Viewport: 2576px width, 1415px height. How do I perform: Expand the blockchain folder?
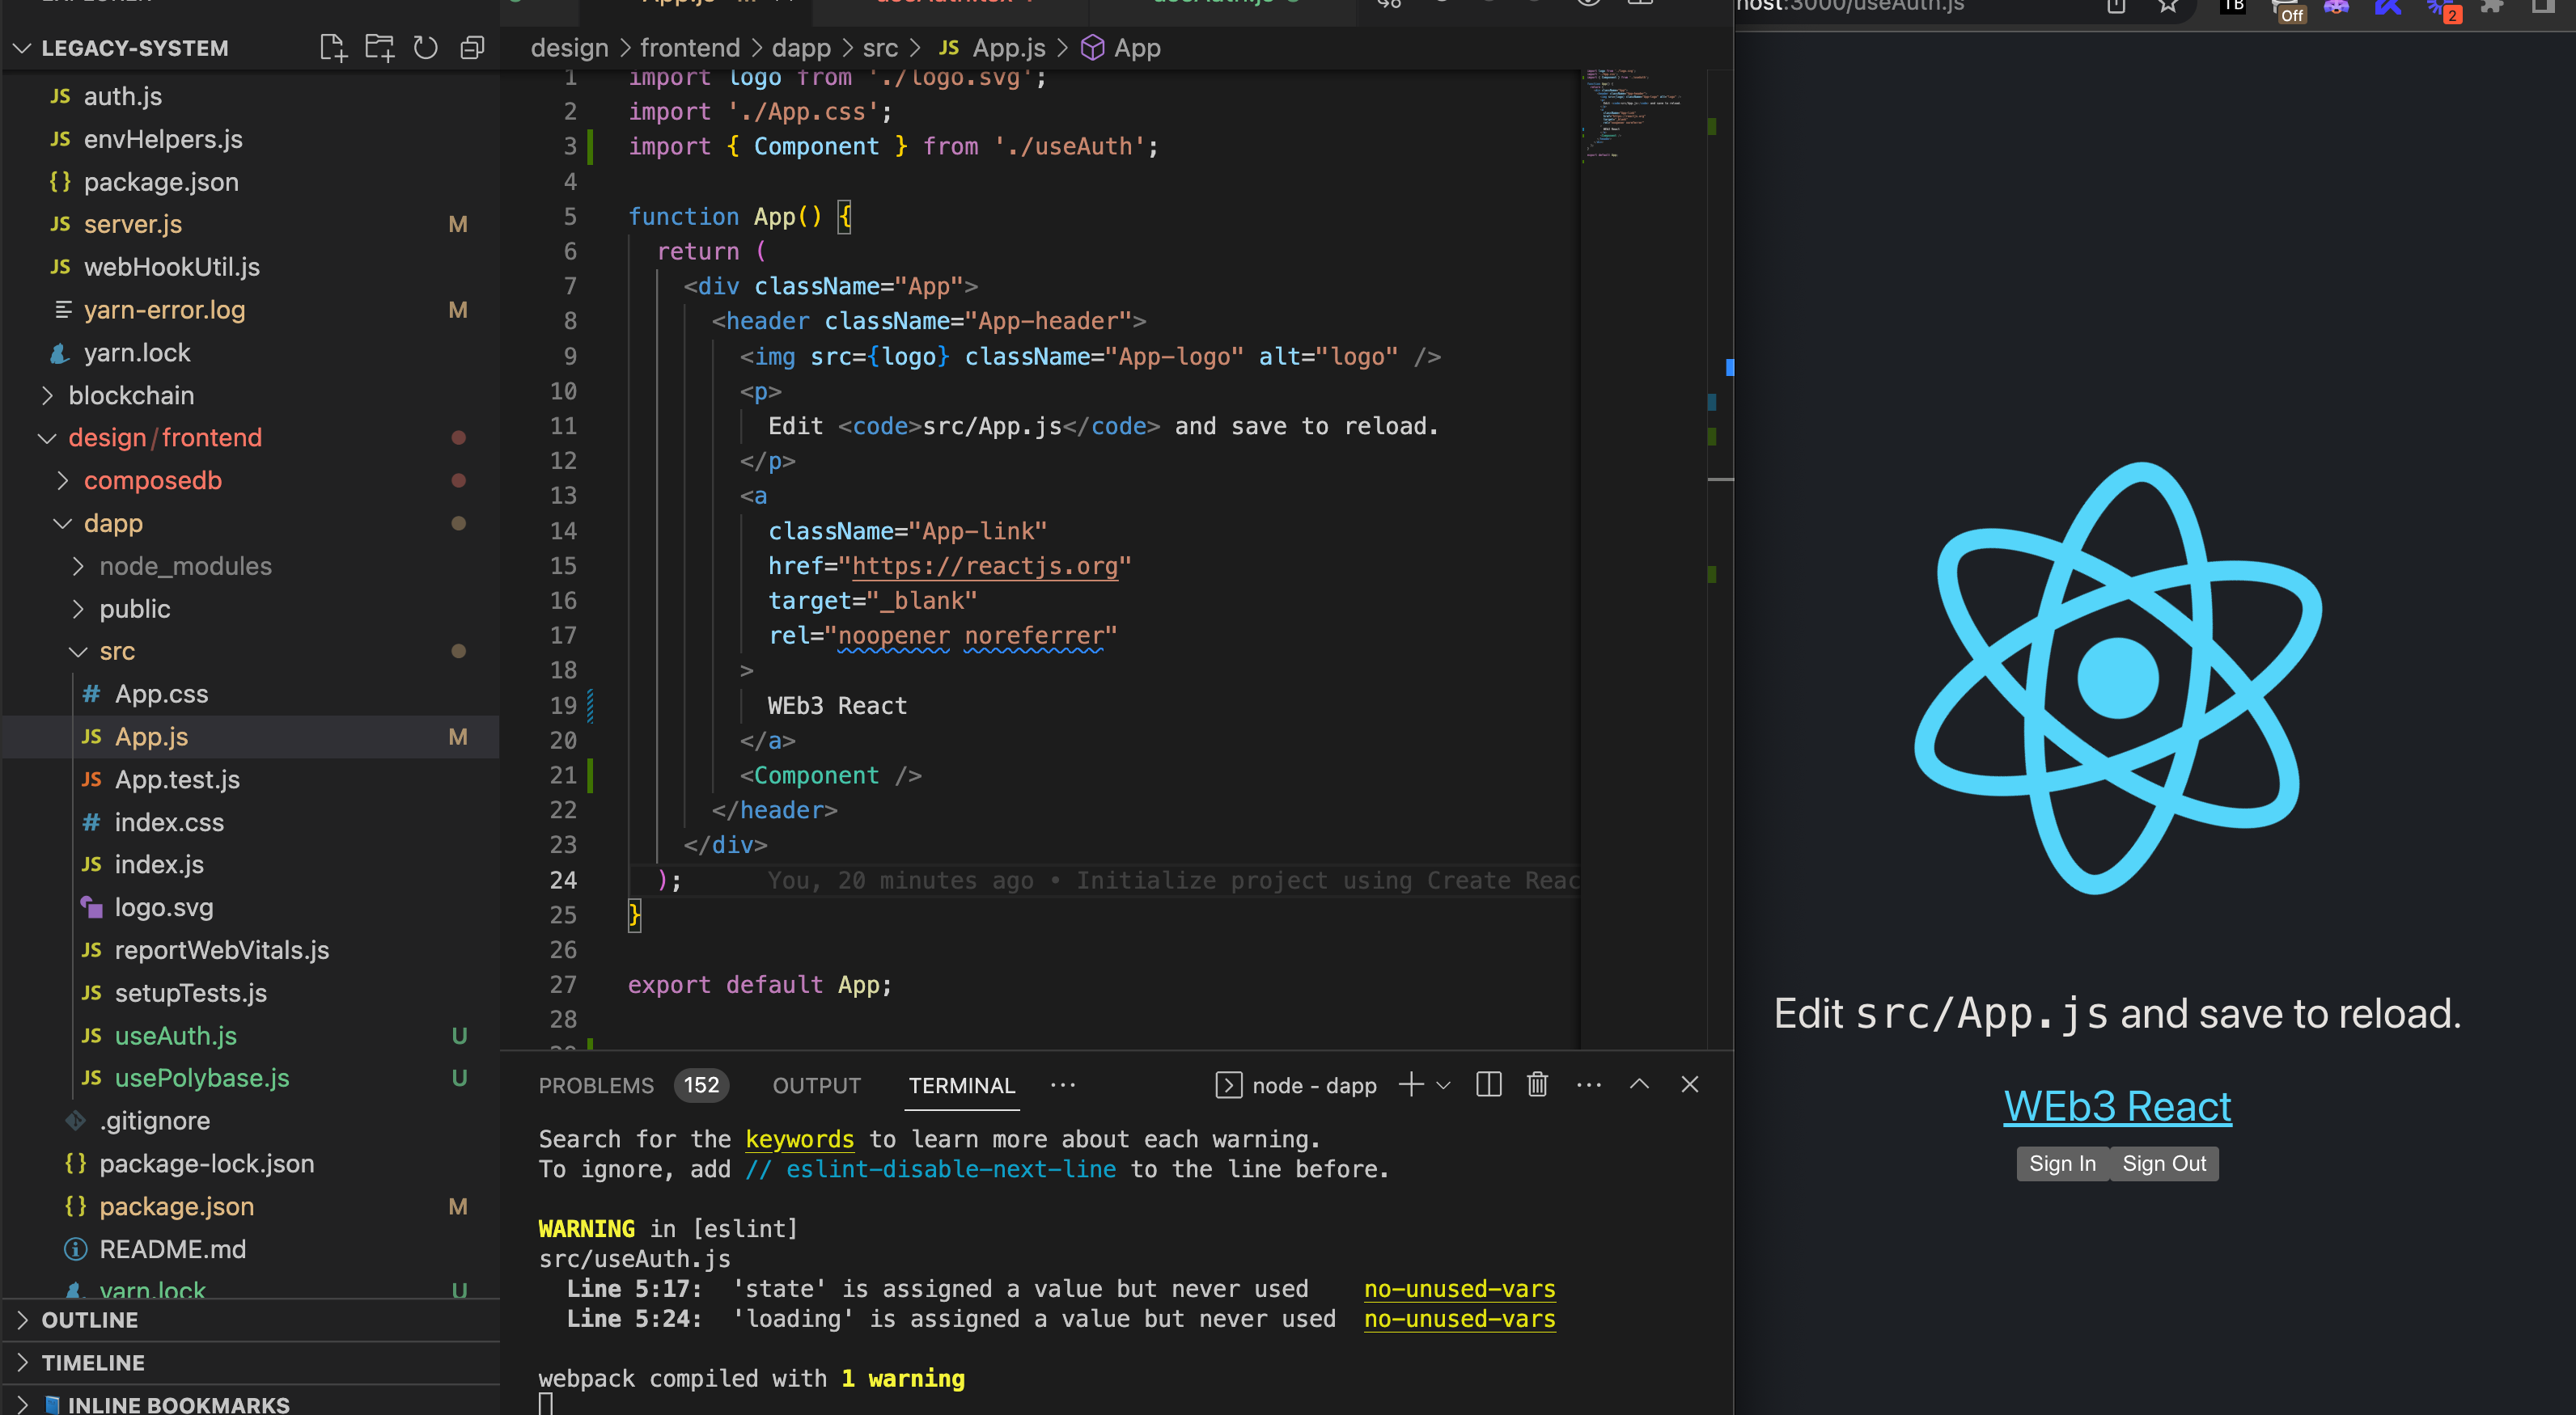click(x=131, y=395)
